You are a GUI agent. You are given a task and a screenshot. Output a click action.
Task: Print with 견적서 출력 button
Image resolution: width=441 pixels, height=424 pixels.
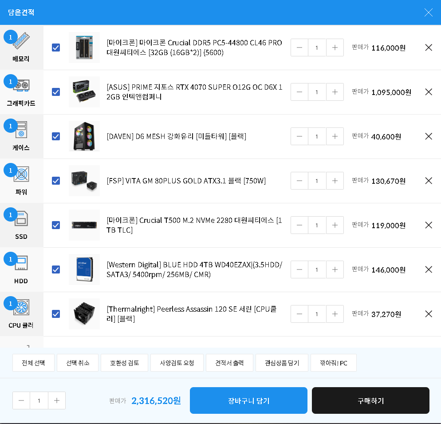click(229, 363)
